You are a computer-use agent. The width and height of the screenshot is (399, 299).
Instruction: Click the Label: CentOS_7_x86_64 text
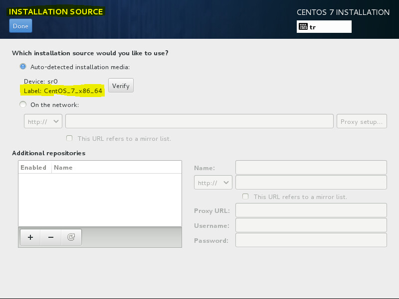click(63, 91)
